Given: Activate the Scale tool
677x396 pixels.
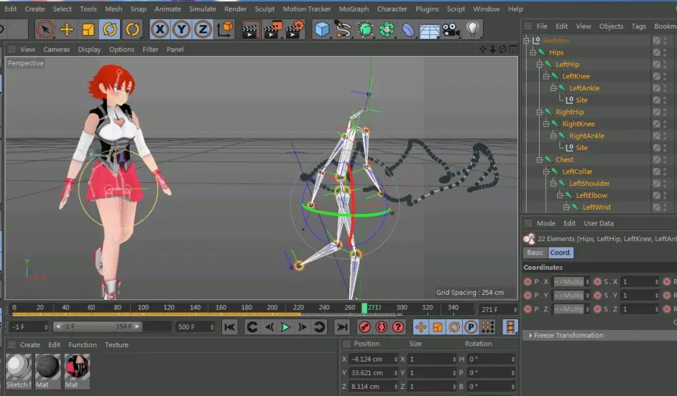Looking at the screenshot, I should click(x=88, y=29).
